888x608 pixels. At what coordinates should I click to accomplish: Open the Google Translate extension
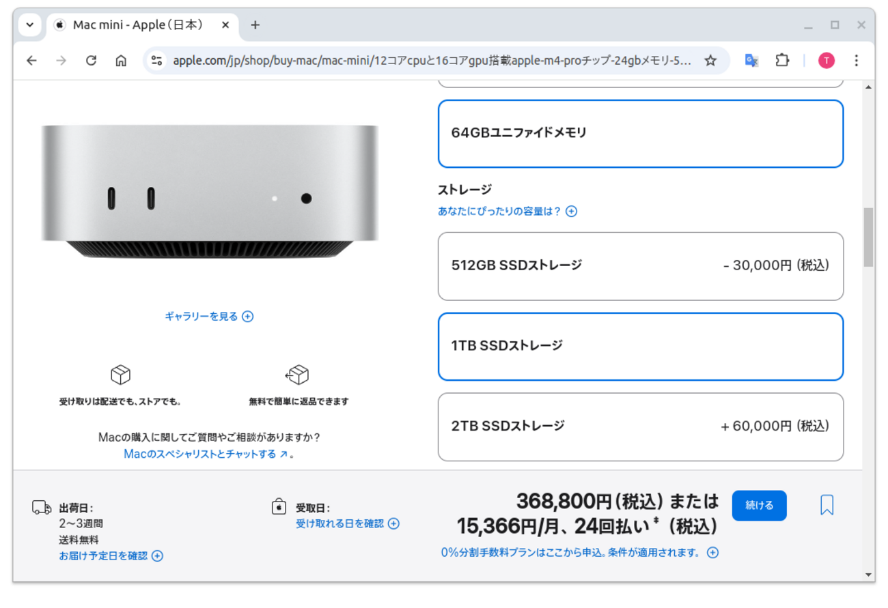[x=751, y=61]
